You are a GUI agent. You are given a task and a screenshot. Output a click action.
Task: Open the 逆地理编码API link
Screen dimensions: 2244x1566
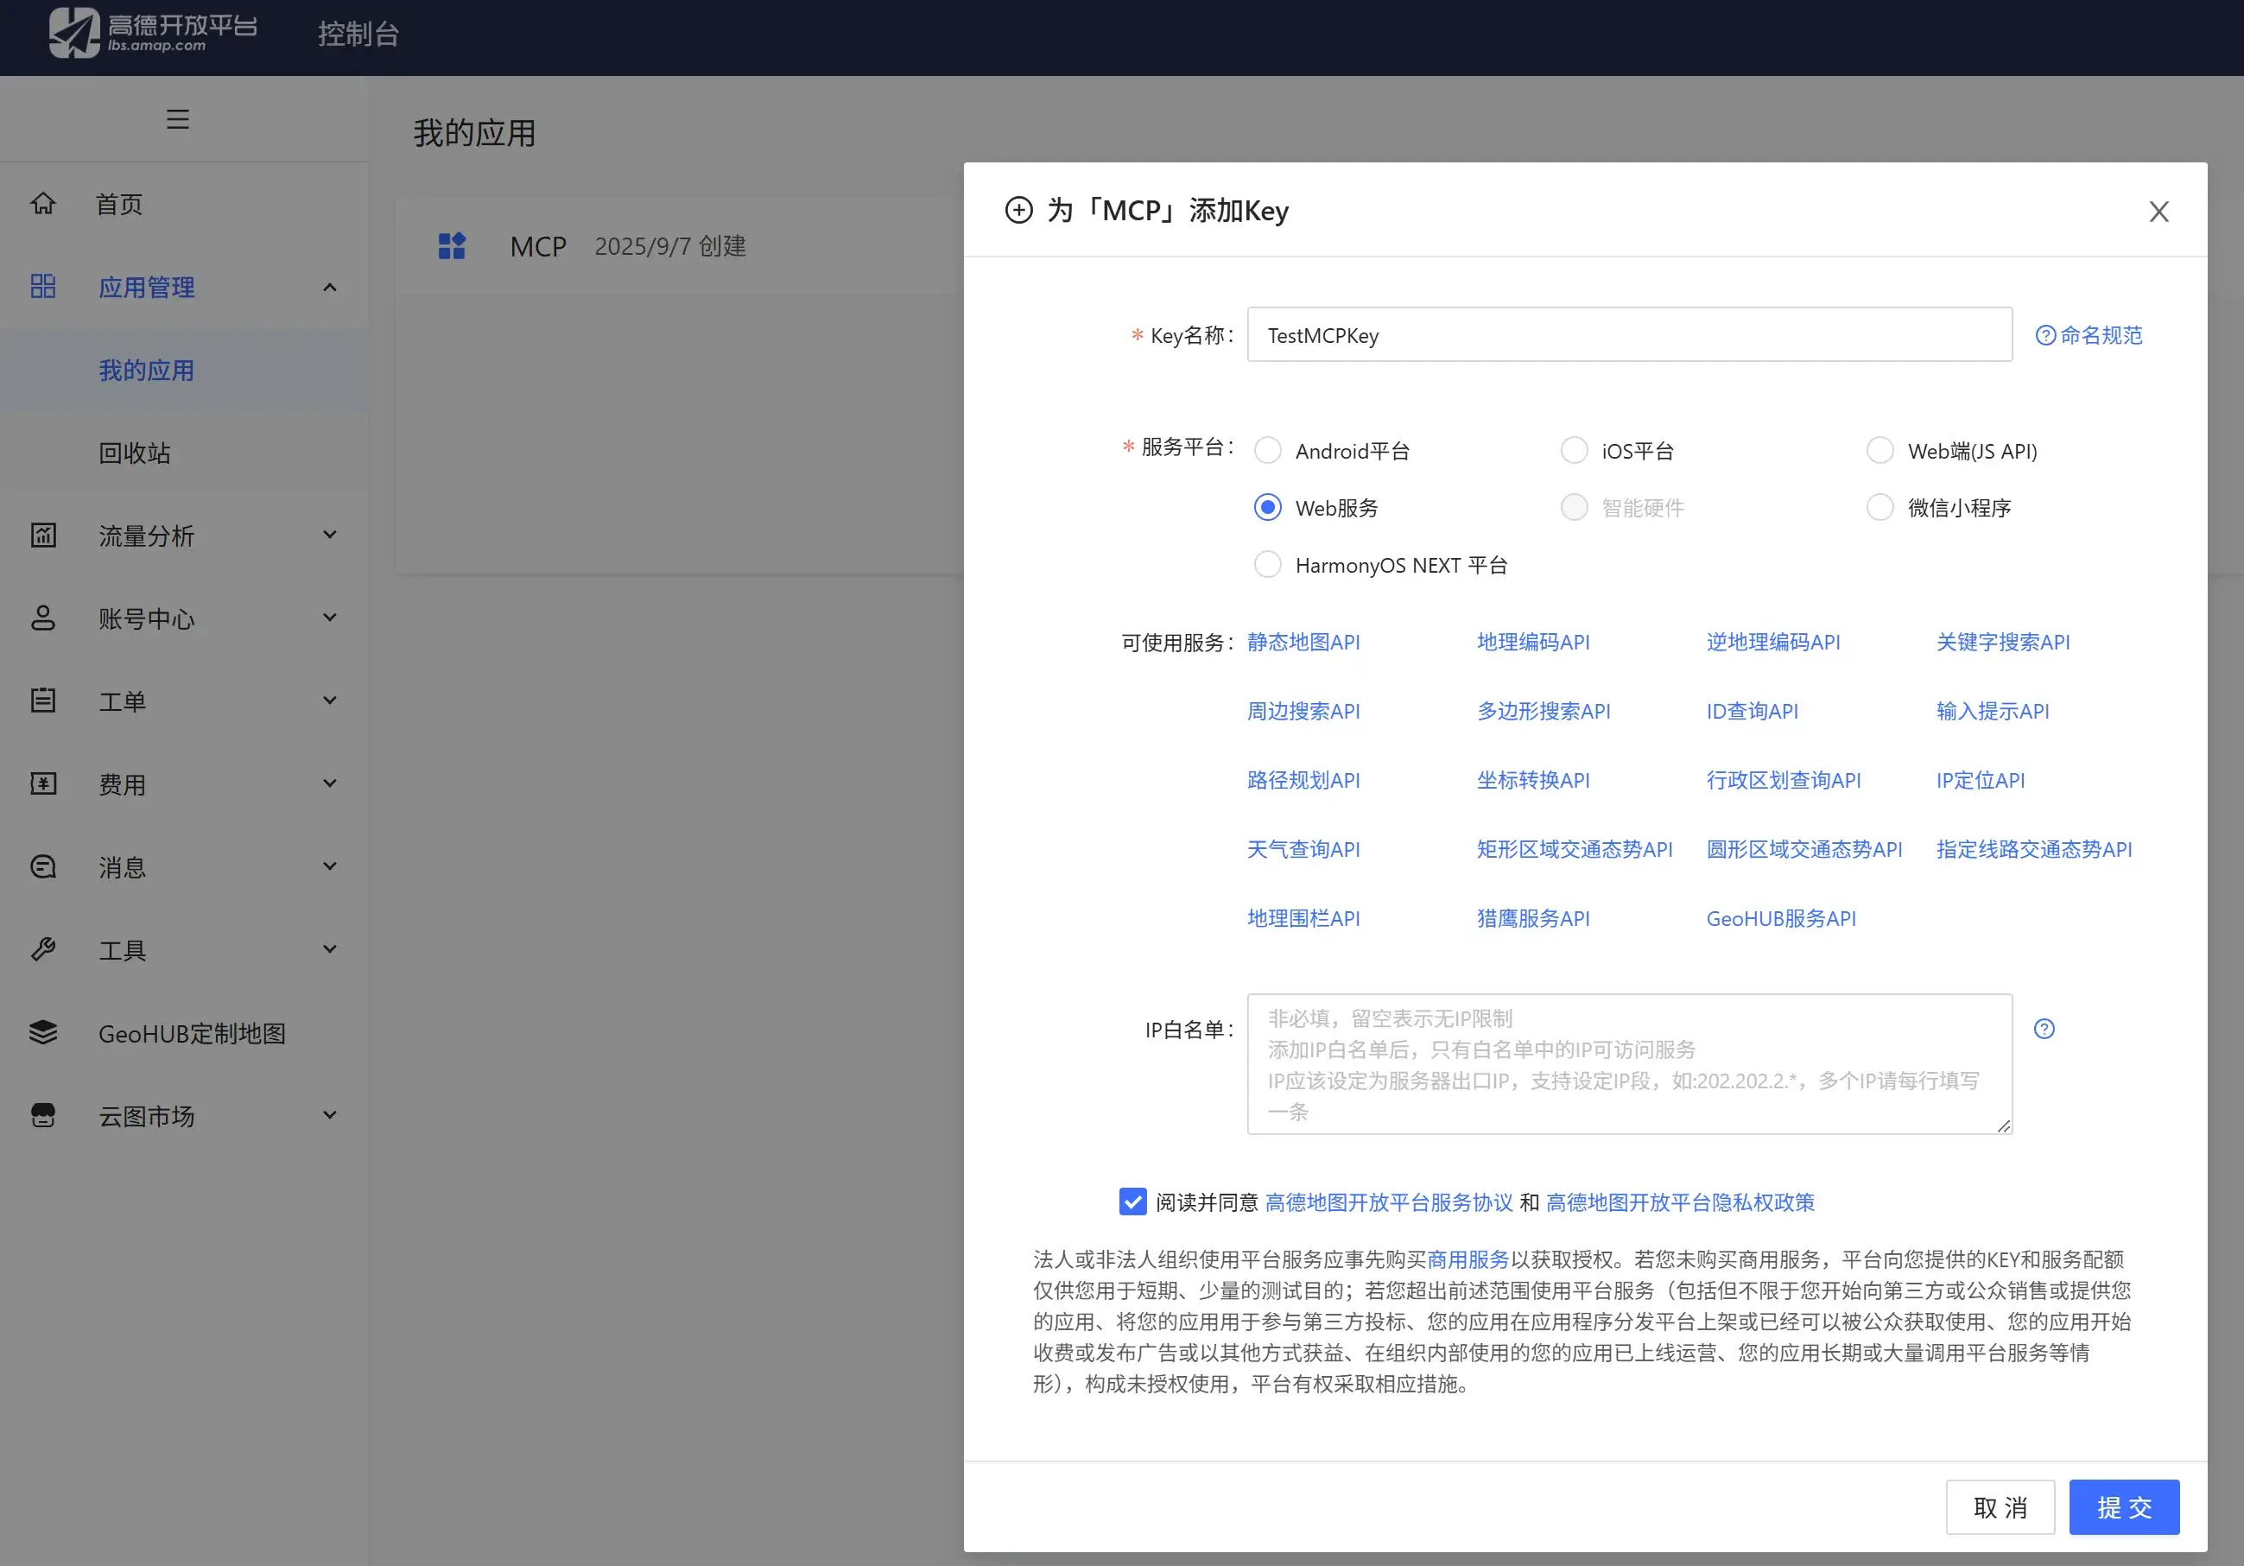coord(1773,643)
